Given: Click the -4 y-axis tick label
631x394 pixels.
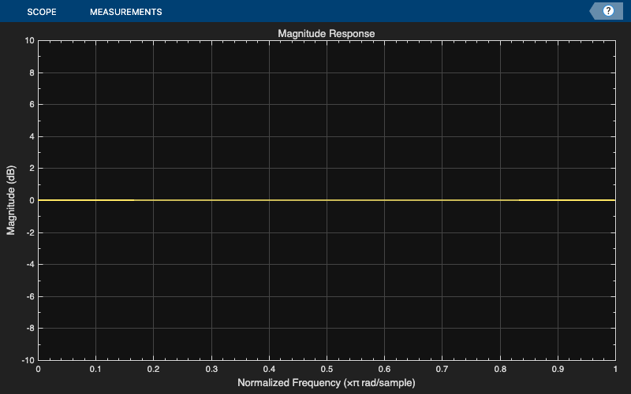Looking at the screenshot, I should click(30, 264).
